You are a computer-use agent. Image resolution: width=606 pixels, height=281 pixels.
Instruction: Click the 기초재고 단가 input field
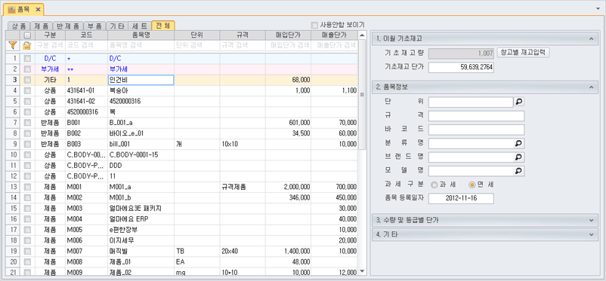[x=461, y=67]
